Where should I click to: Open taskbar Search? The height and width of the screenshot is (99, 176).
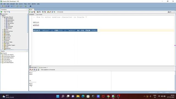tap(63, 96)
